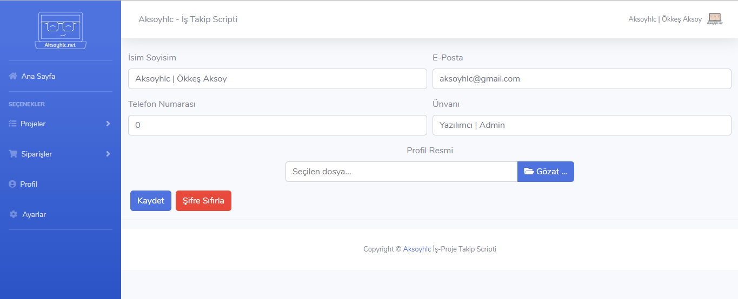Screen dimensions: 738x299
Task: Click the Profil user circle icon
Action: coord(13,184)
